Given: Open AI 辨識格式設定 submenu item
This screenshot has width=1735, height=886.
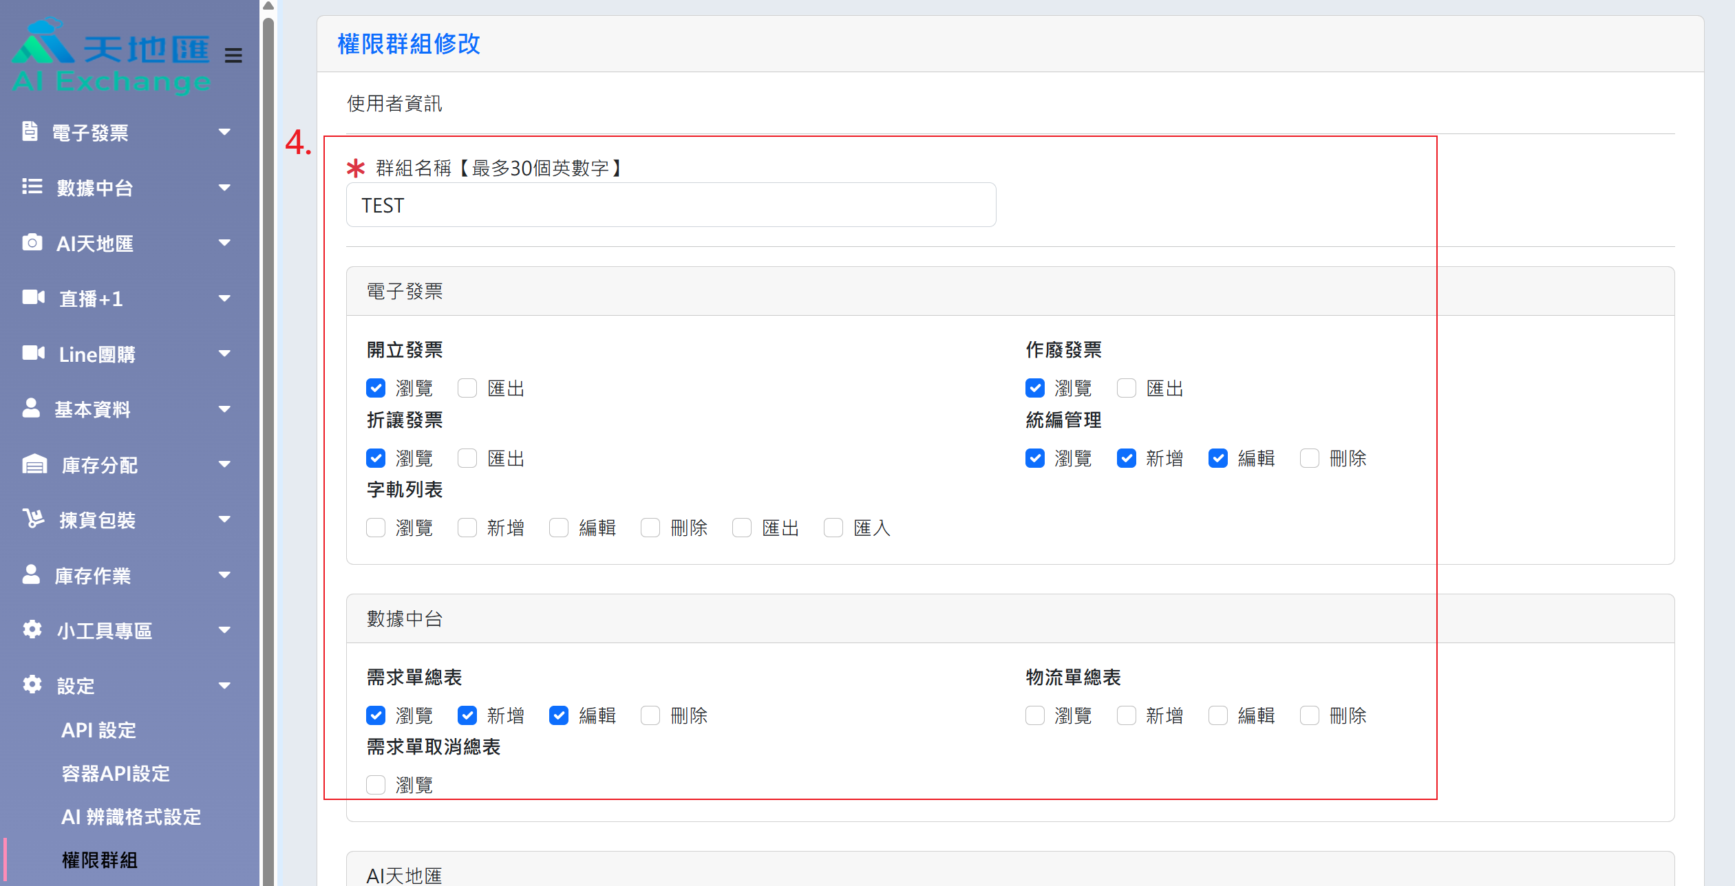Looking at the screenshot, I should (131, 817).
